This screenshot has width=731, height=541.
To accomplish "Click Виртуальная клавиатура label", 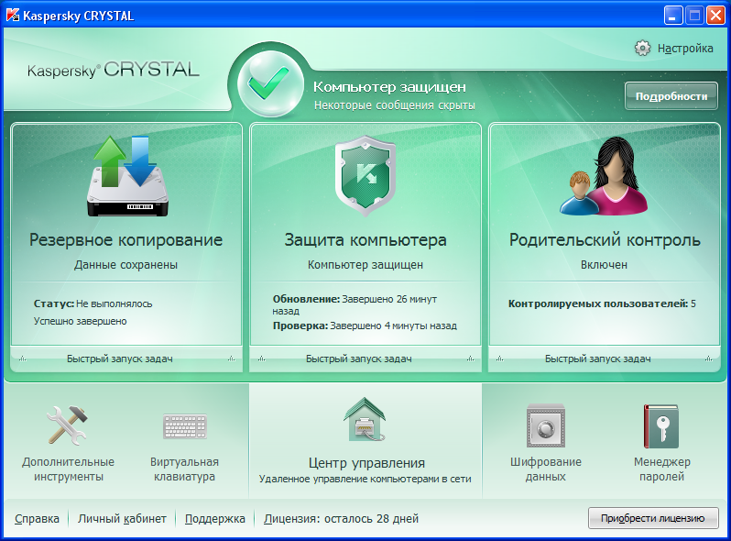I will (x=185, y=469).
